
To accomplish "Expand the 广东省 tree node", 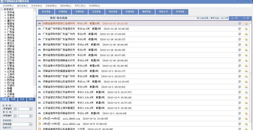I will [x=5, y=29].
